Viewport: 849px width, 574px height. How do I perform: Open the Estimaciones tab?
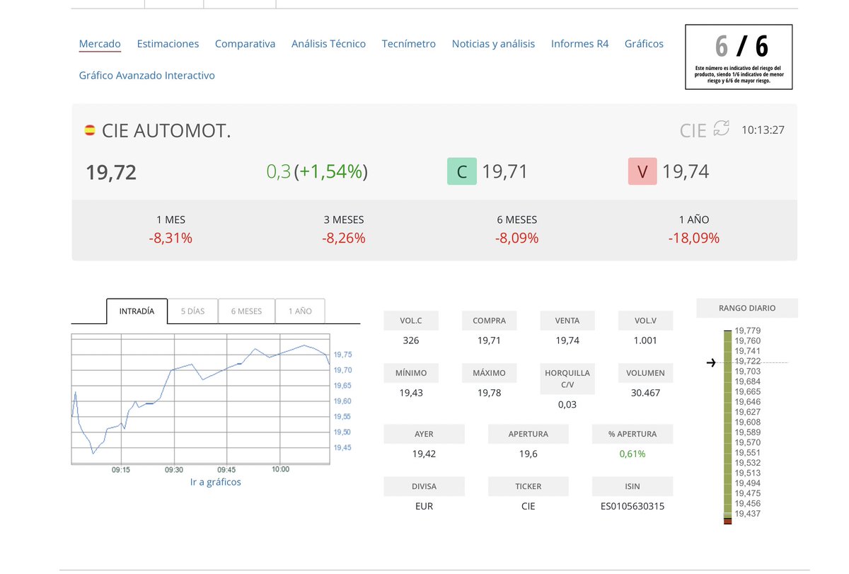coord(168,44)
